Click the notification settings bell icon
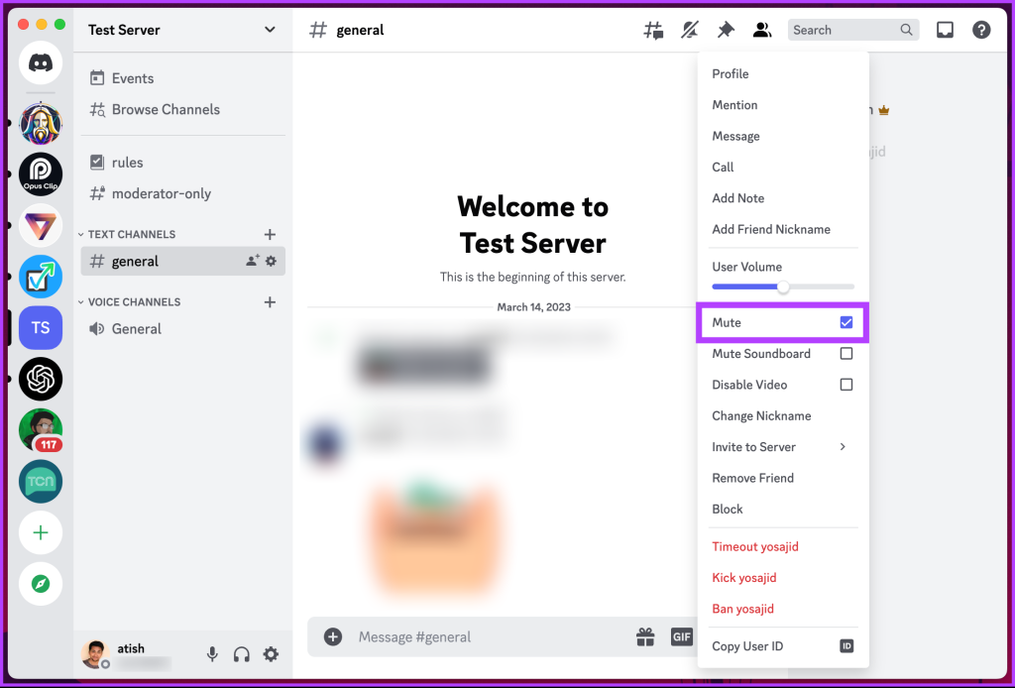 click(x=690, y=30)
